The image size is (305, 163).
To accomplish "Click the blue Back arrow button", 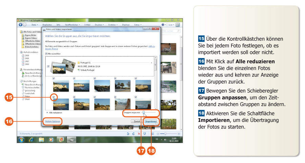I will tap(21, 25).
